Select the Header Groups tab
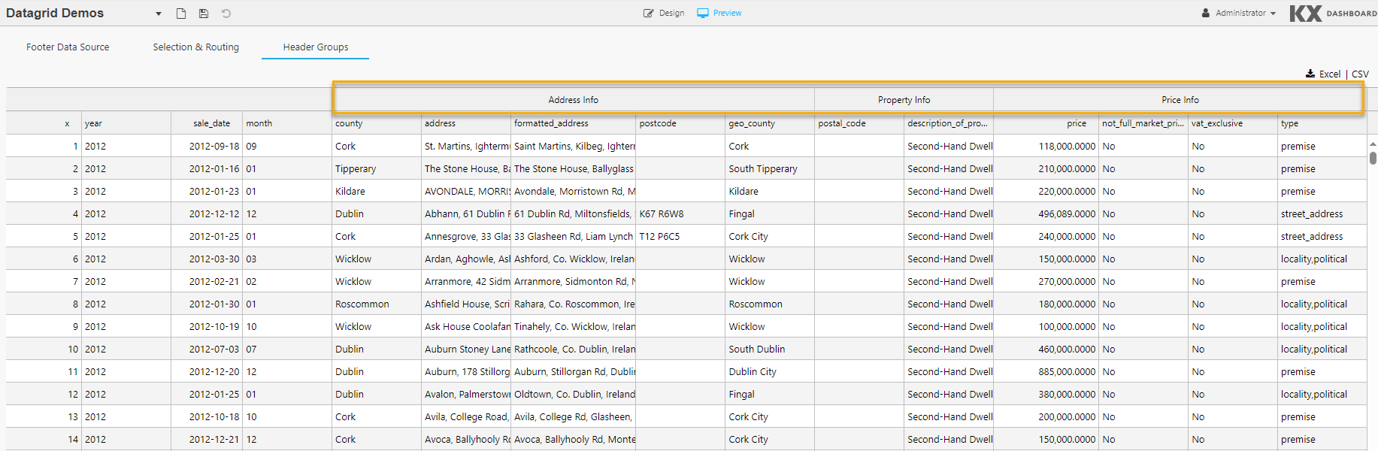Image resolution: width=1378 pixels, height=451 pixels. click(316, 47)
